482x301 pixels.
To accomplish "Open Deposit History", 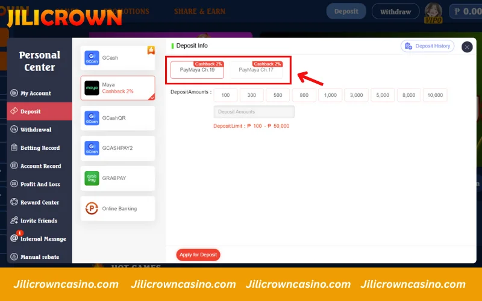I will pos(427,46).
